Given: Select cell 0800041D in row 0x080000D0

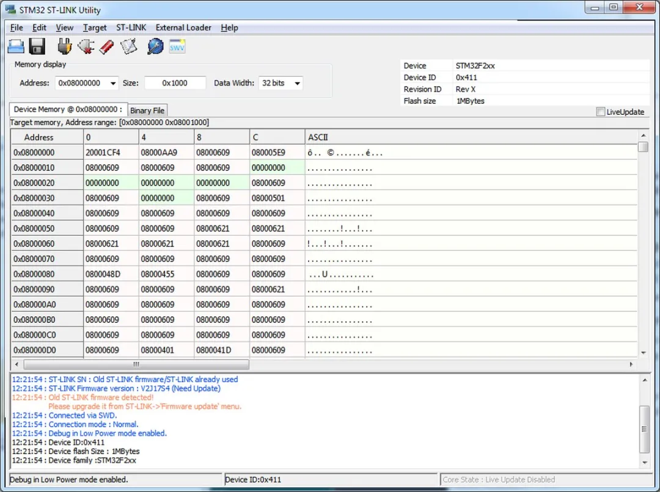Looking at the screenshot, I should coord(221,350).
